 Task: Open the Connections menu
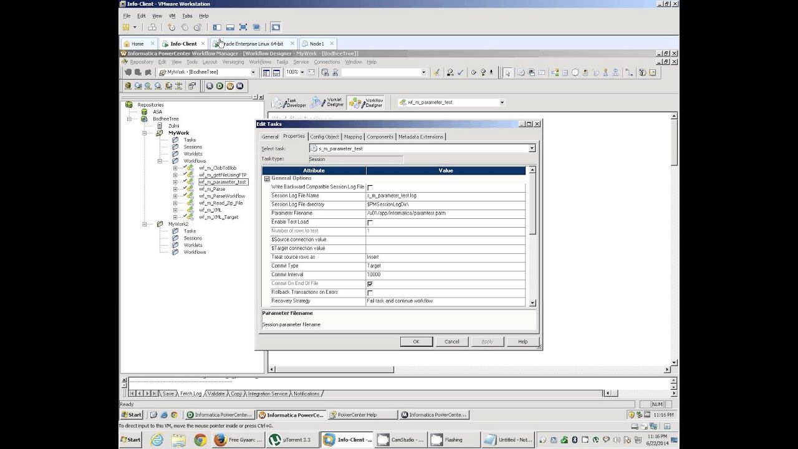pyautogui.click(x=327, y=62)
